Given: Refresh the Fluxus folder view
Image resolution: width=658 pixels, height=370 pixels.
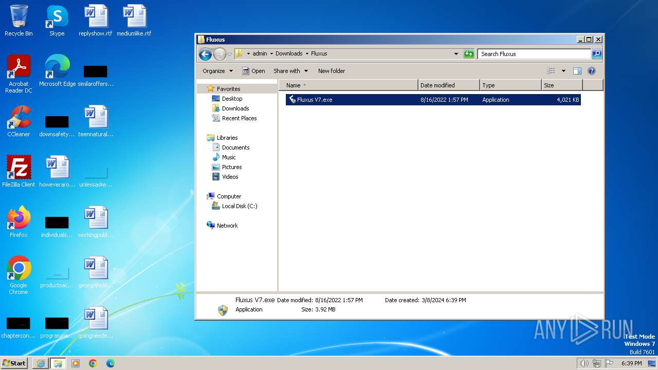Looking at the screenshot, I should coord(469,54).
